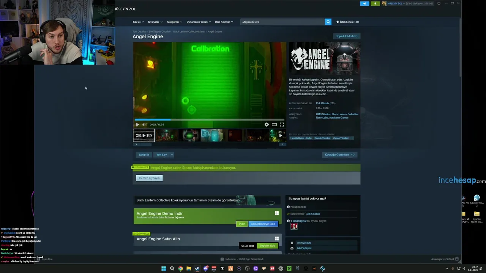Toggle theater mode on video player

[274, 124]
